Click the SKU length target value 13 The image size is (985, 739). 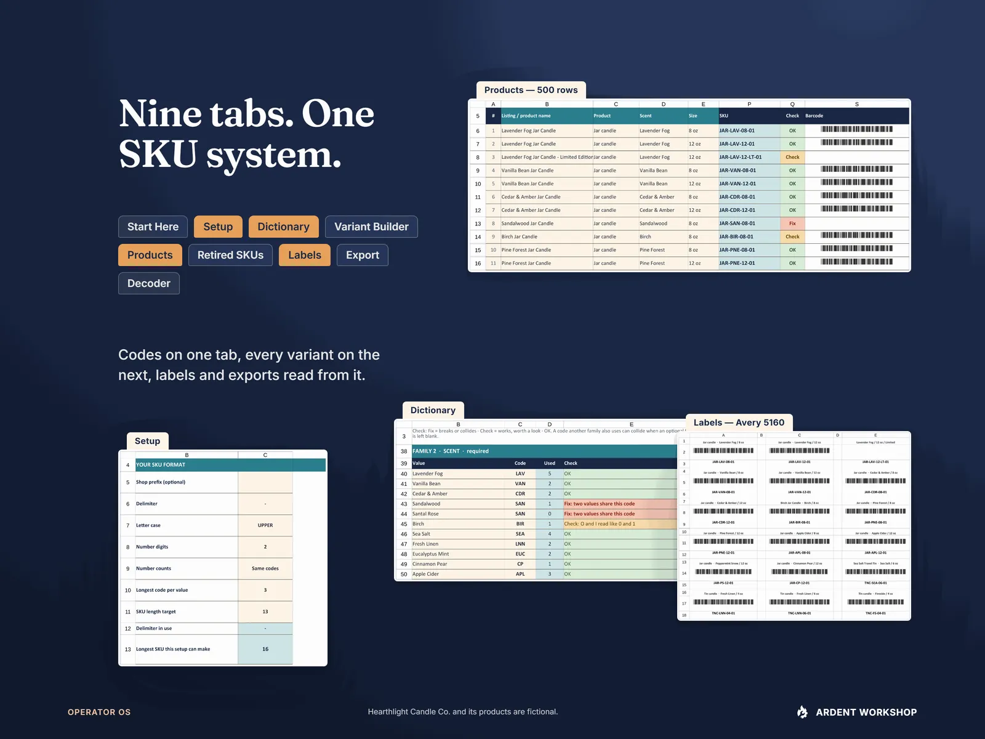(265, 612)
